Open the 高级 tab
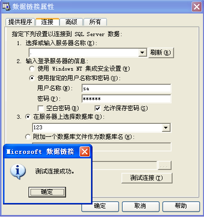Viewport: 204px width, 217px height. point(71,22)
